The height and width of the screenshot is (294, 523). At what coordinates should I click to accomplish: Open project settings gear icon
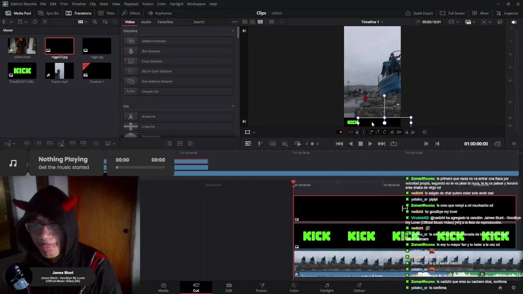[514, 287]
